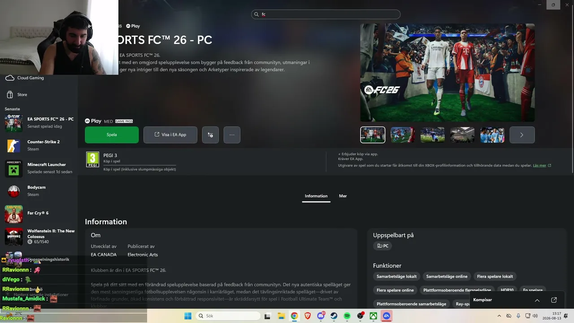
Task: Click the main FC 26 hero screenshot
Action: 448,73
